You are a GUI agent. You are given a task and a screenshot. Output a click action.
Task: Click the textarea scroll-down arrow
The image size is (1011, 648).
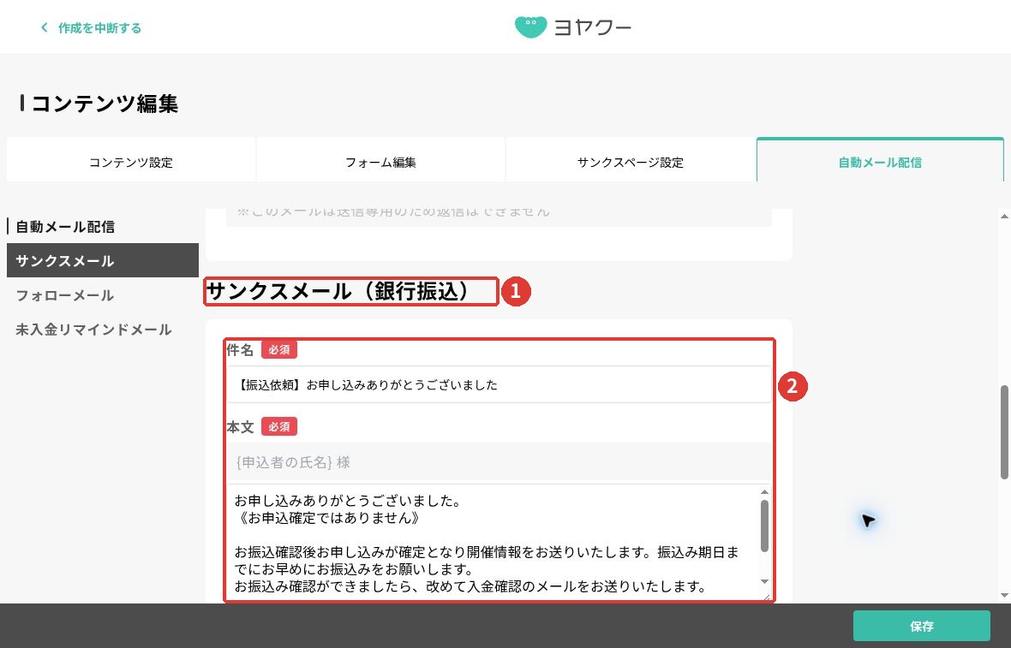tap(765, 581)
